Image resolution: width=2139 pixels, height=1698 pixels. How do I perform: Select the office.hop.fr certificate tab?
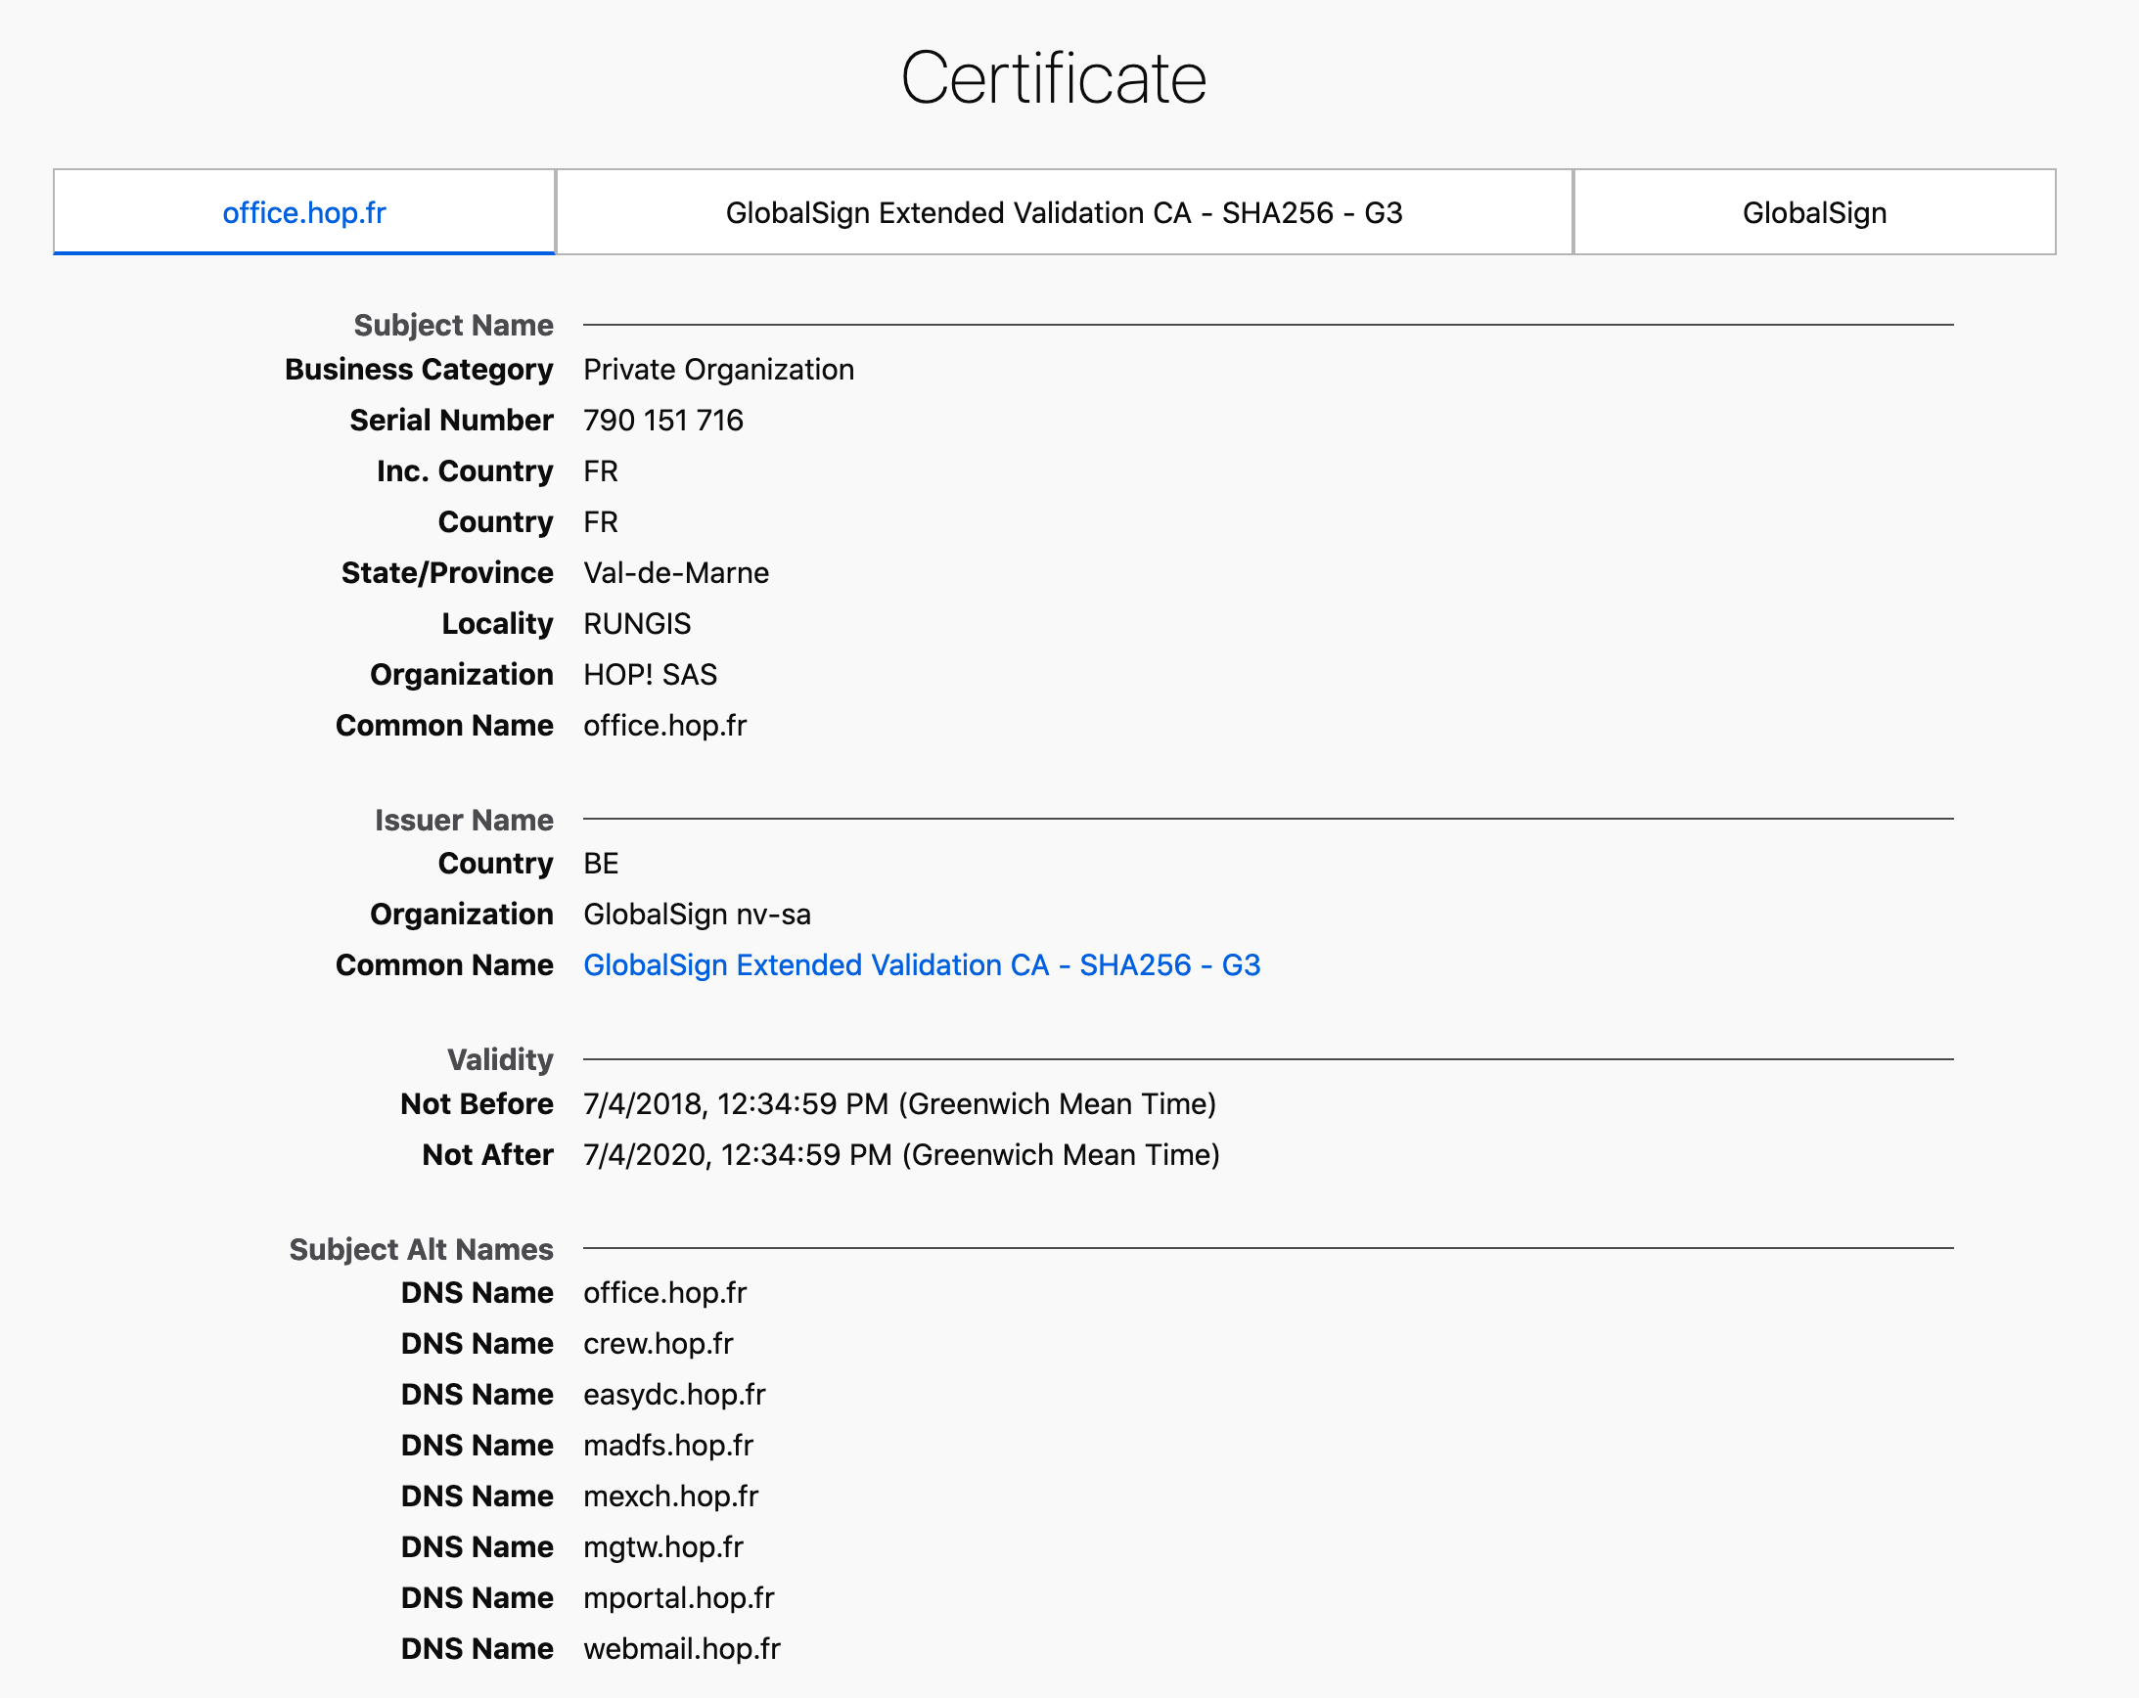303,212
